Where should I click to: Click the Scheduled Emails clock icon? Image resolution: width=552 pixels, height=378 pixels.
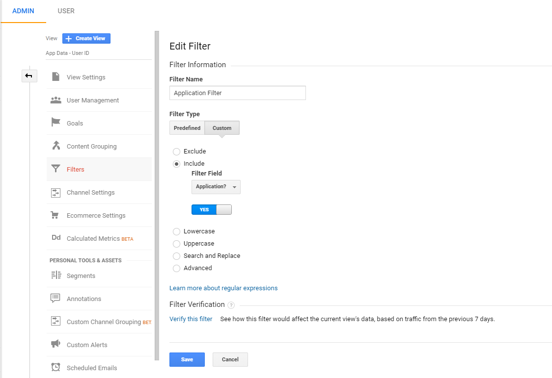click(x=56, y=367)
